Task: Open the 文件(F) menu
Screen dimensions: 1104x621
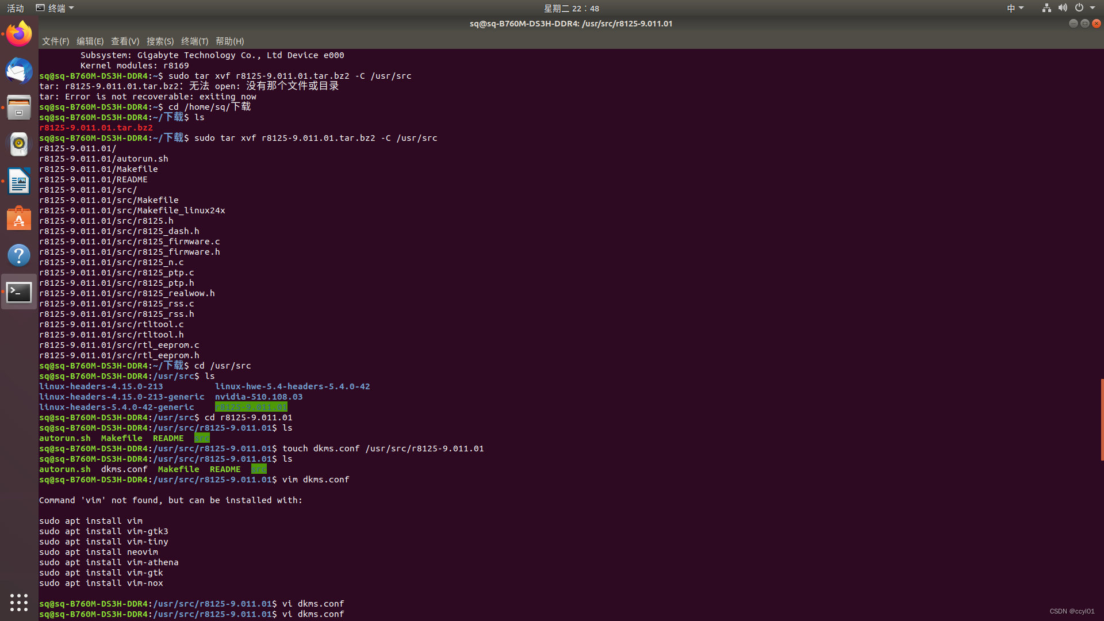Action: click(55, 41)
